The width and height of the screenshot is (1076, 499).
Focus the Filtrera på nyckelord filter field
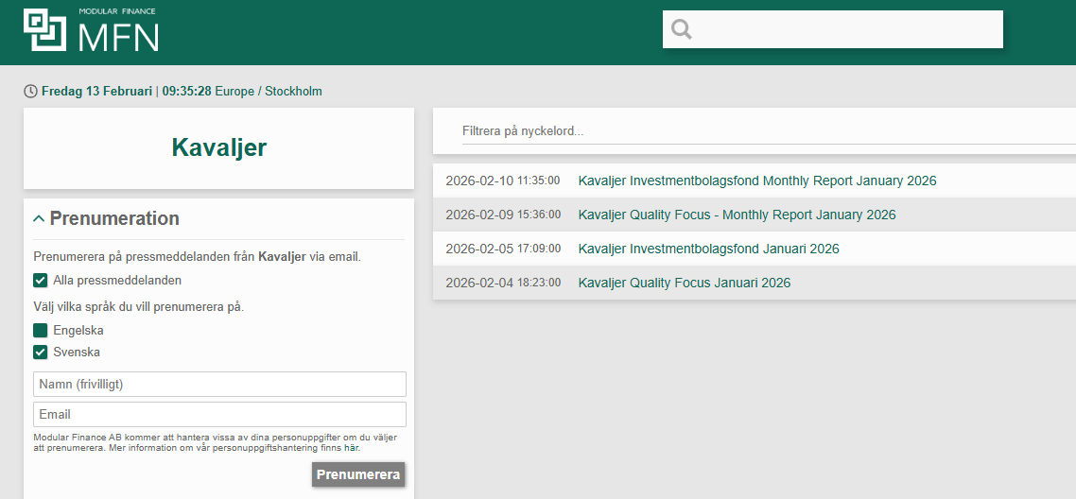[769, 131]
